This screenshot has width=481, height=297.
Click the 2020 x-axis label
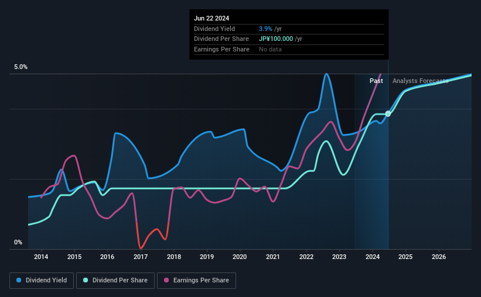click(x=240, y=257)
